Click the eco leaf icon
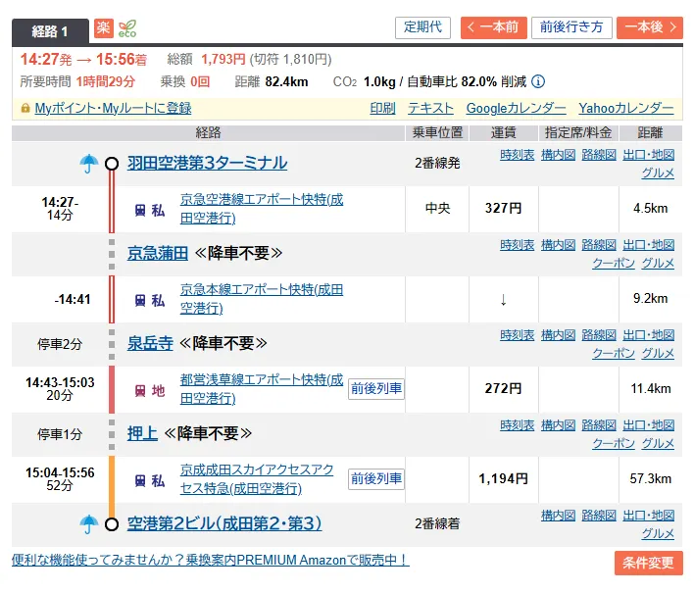 pos(127,28)
